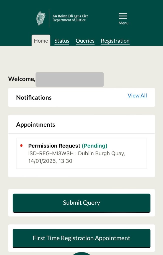Click the Irish harp logo
163x255 pixels.
pyautogui.click(x=41, y=18)
